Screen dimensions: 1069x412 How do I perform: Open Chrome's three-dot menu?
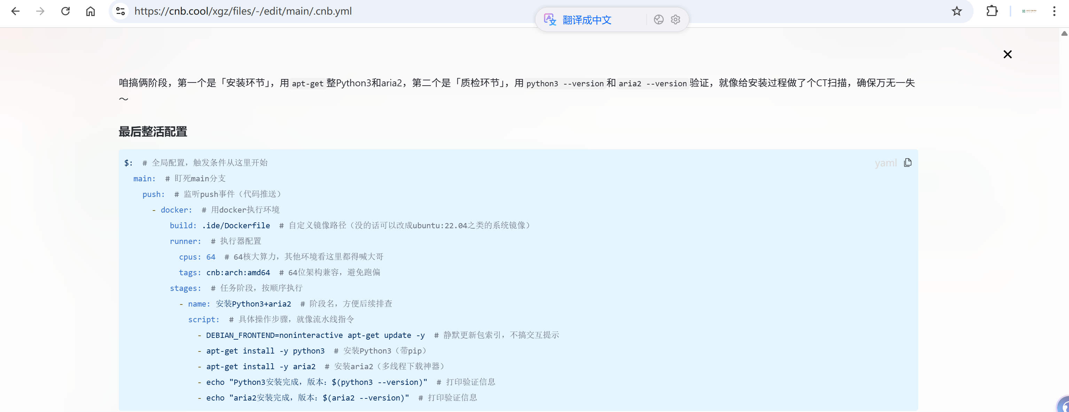[1055, 11]
